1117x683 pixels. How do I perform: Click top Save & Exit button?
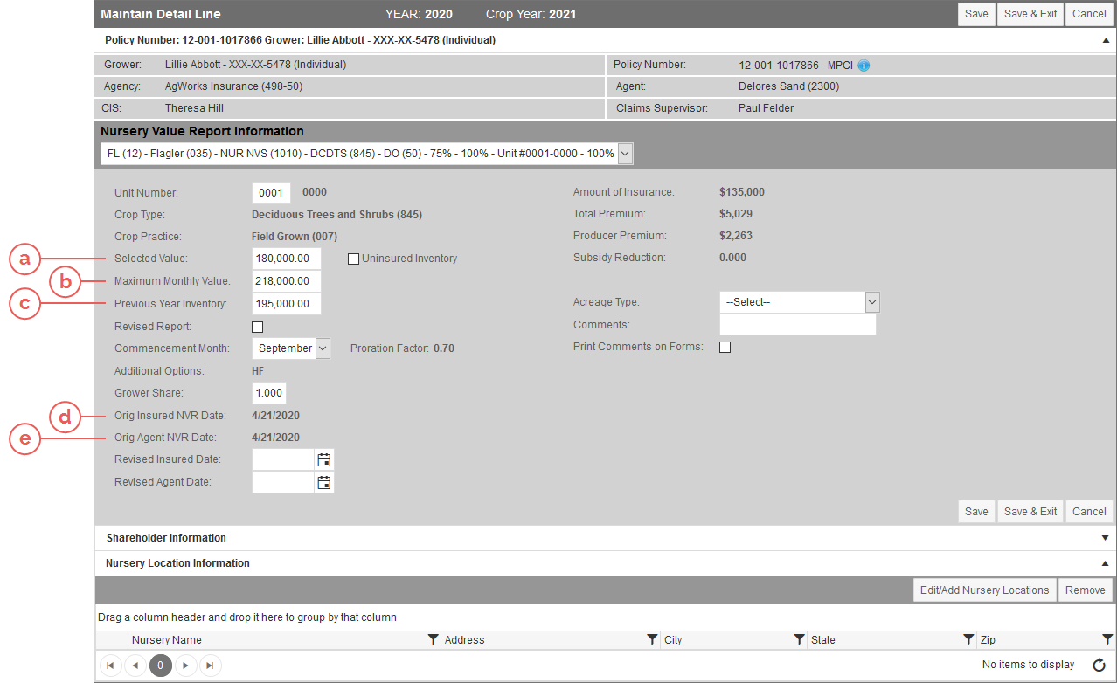tap(1030, 14)
